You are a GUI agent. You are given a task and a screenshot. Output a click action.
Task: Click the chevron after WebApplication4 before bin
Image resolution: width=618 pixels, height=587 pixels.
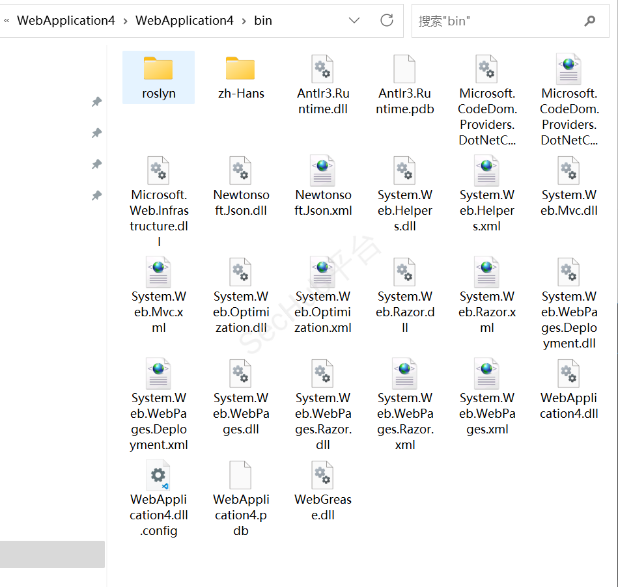(x=244, y=21)
